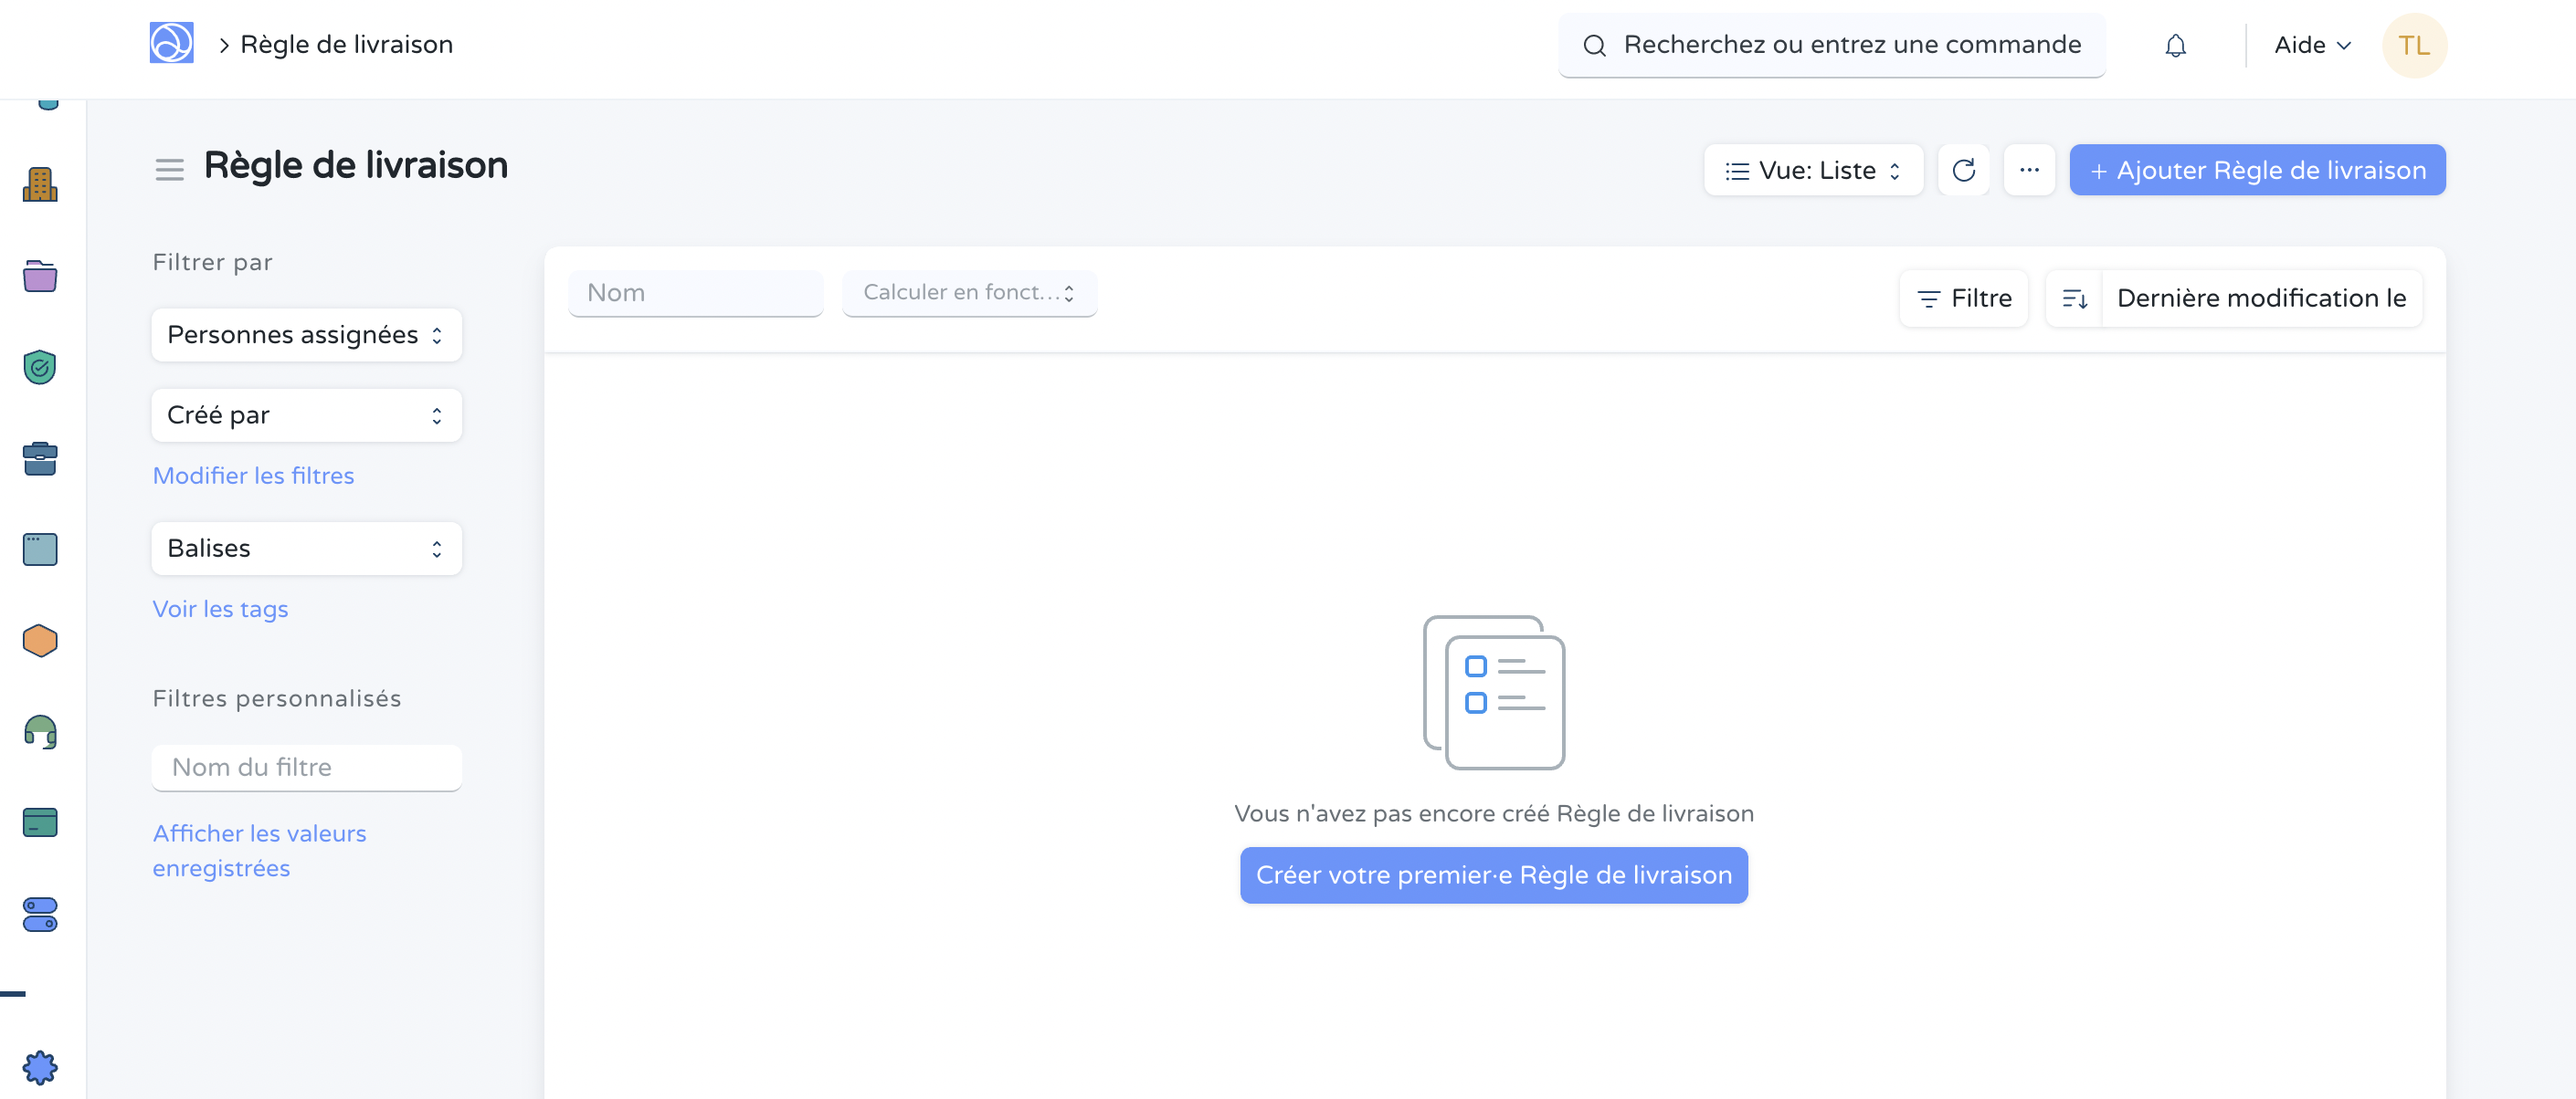Open the Balises dropdown
The width and height of the screenshot is (2576, 1099).
point(306,549)
